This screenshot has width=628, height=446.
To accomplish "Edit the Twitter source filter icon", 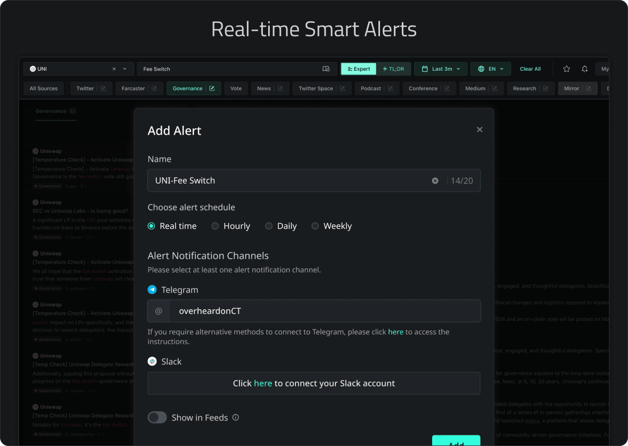I will pos(103,88).
